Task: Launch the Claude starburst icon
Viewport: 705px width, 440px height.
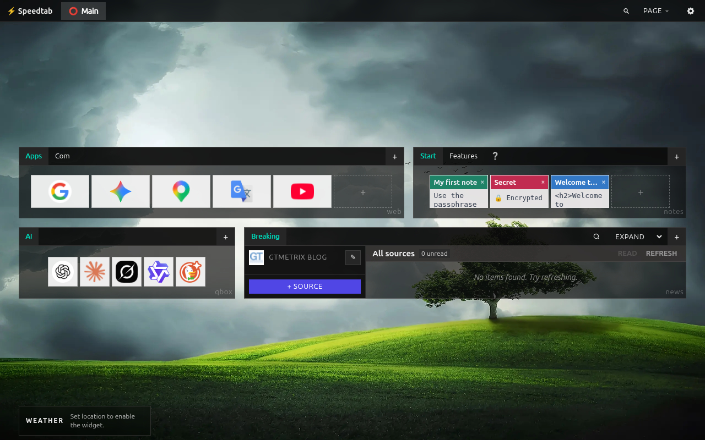Action: 95,272
